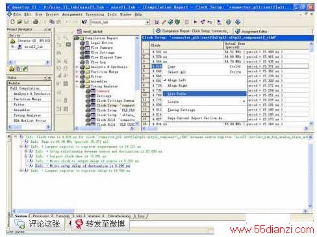Click the Print toolbar icon
This screenshot has height=237, width=317.
(x=36, y=21)
